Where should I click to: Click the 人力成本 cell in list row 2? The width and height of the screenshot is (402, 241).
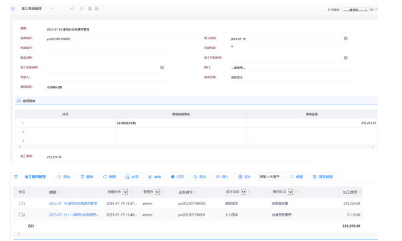tap(232, 215)
